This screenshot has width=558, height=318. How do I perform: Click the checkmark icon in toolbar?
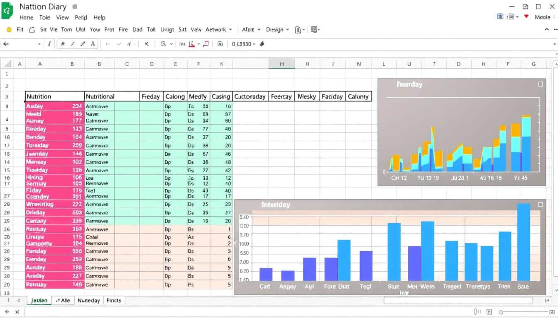(x=119, y=44)
